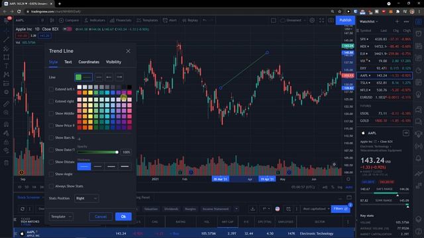Select SPX in the watchlist
The height and width of the screenshot is (238, 424).
click(x=385, y=39)
